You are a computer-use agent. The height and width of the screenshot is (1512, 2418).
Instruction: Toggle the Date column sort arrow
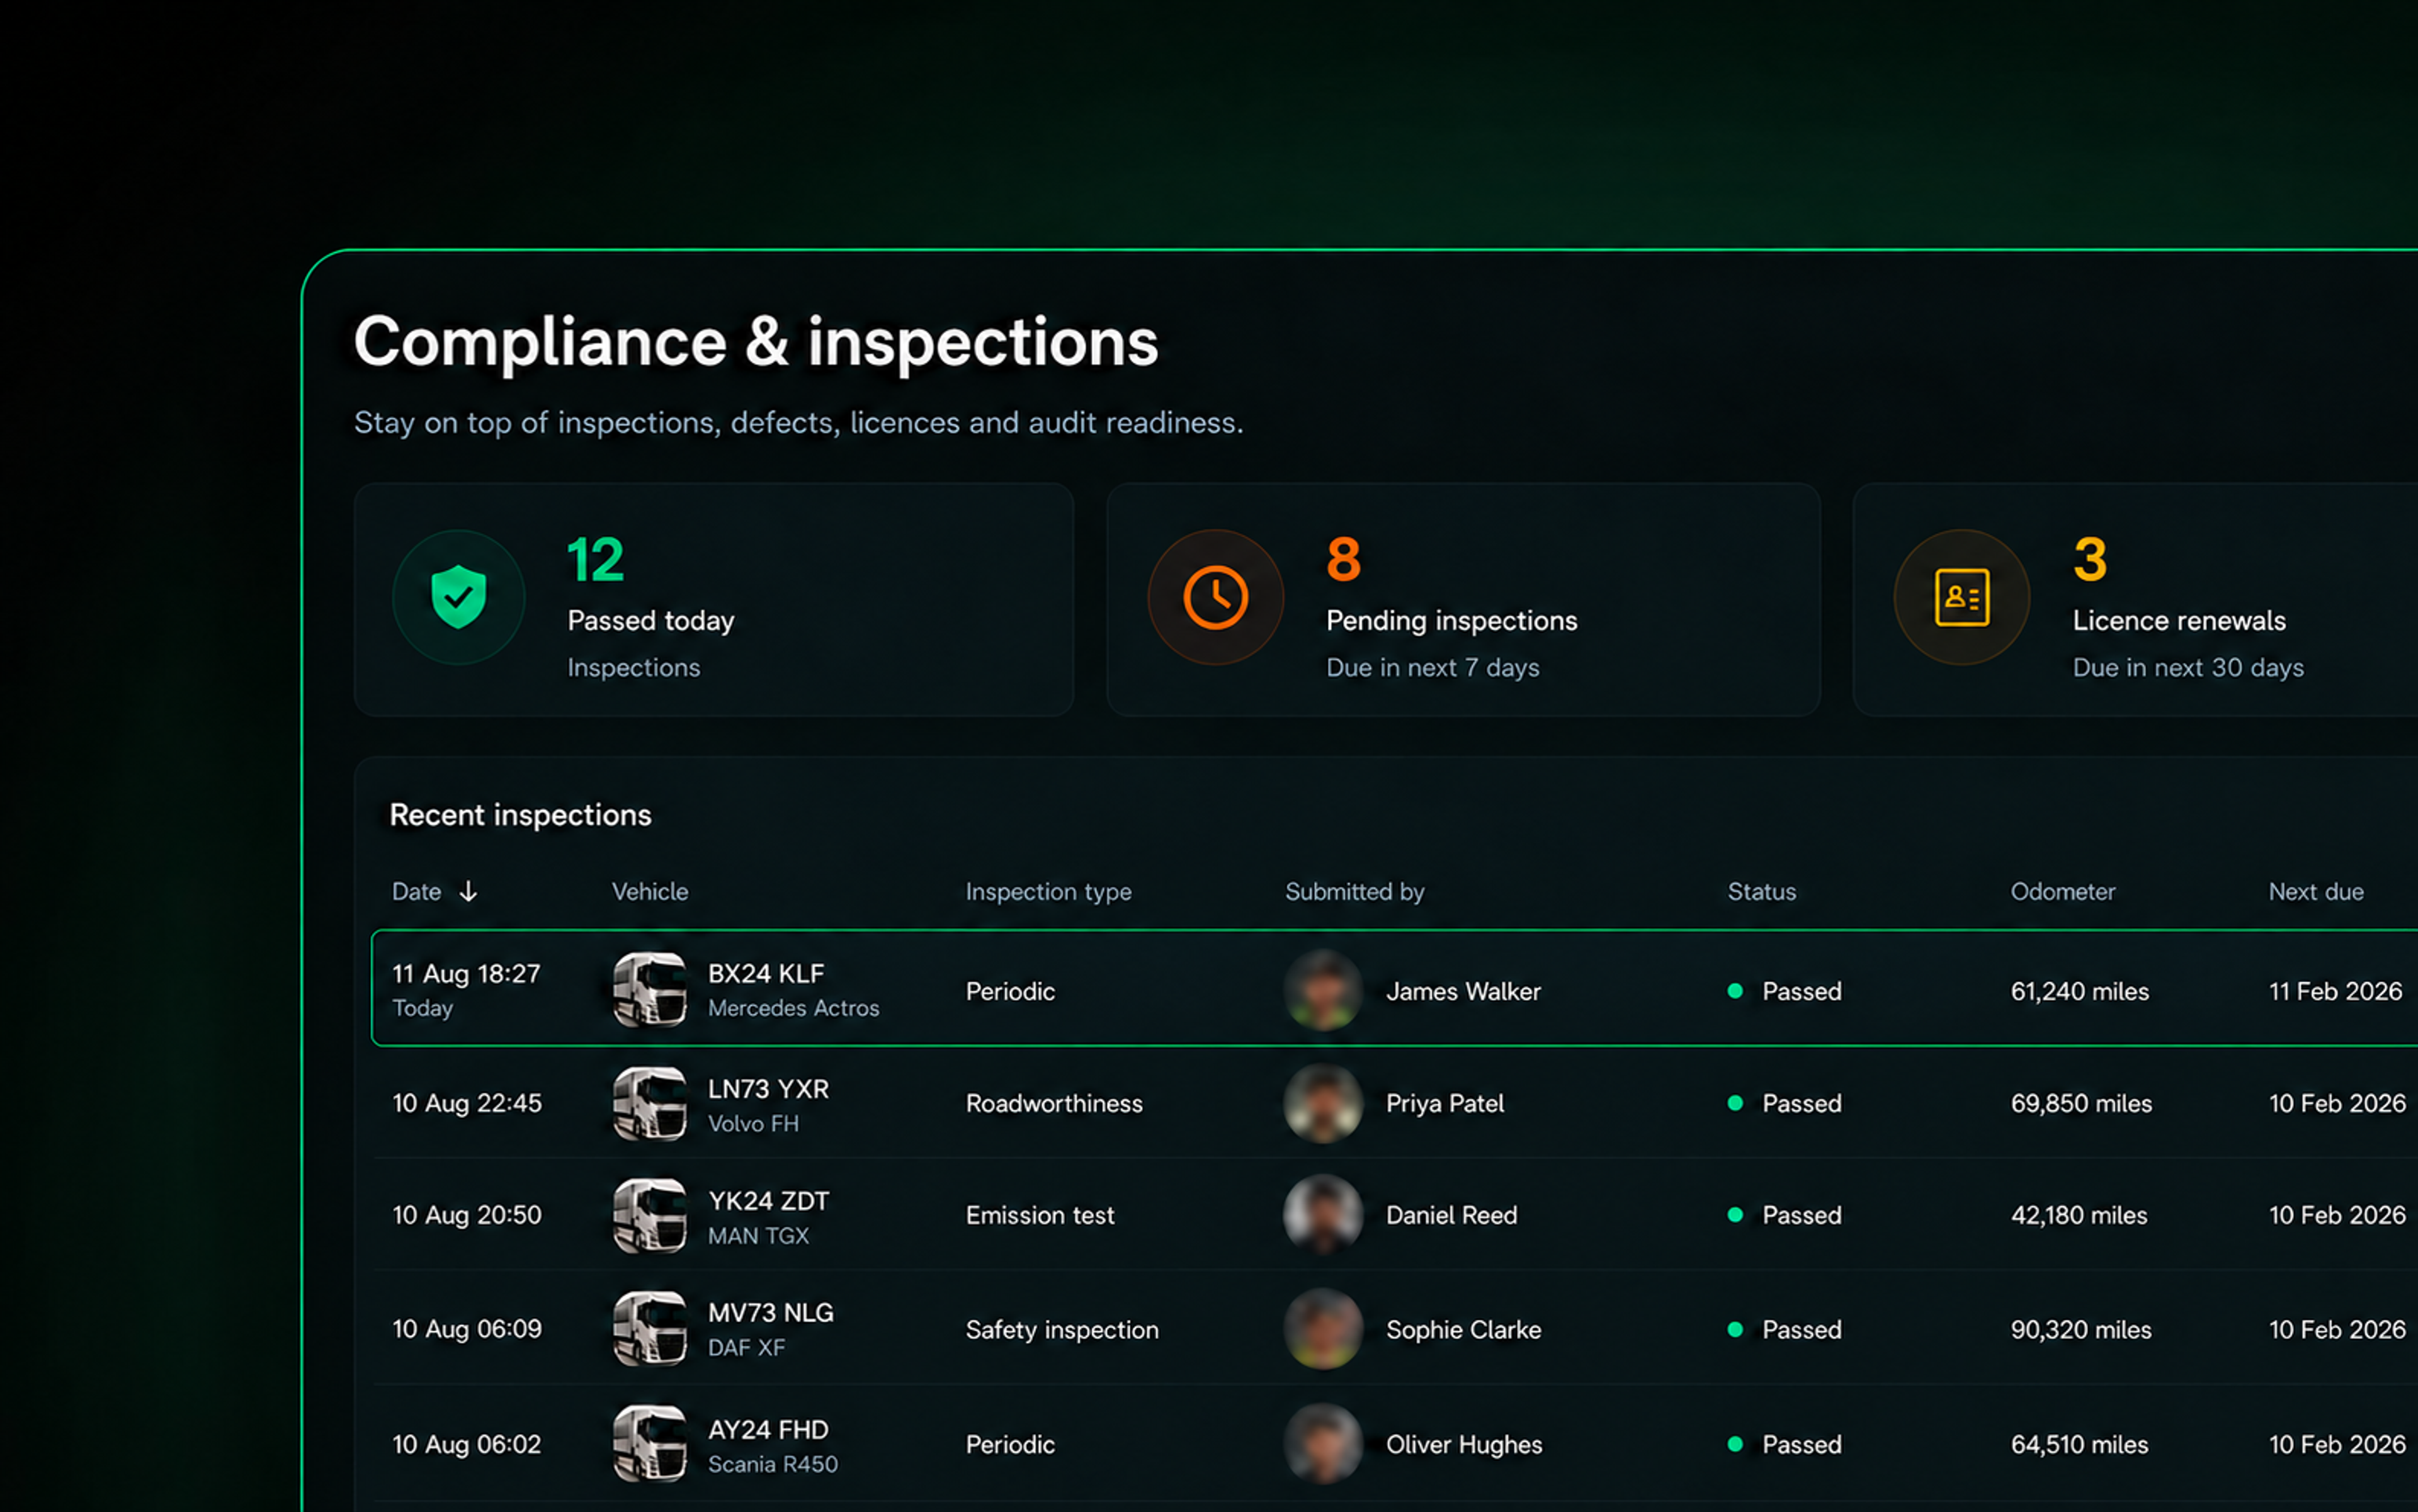pos(468,891)
